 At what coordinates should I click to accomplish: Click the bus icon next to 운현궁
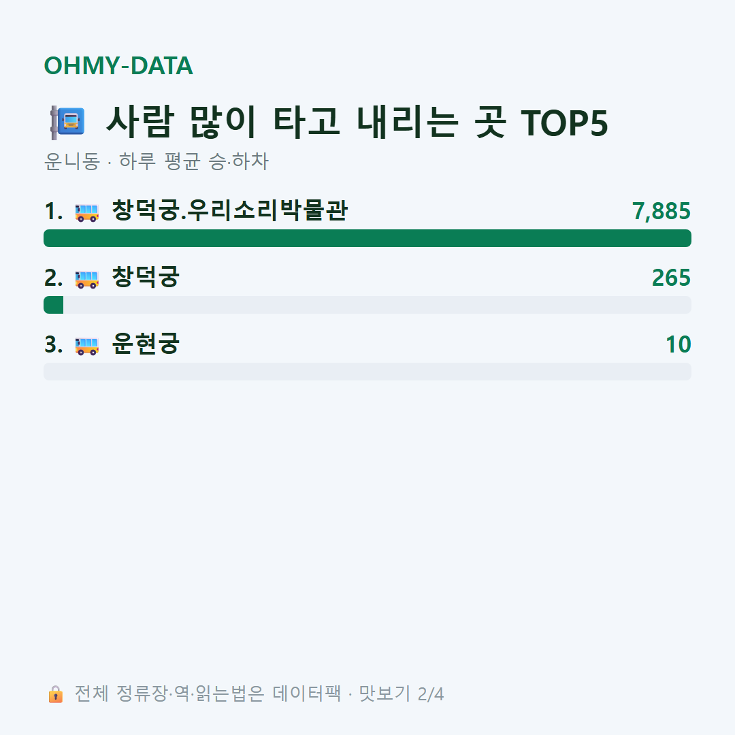86,346
